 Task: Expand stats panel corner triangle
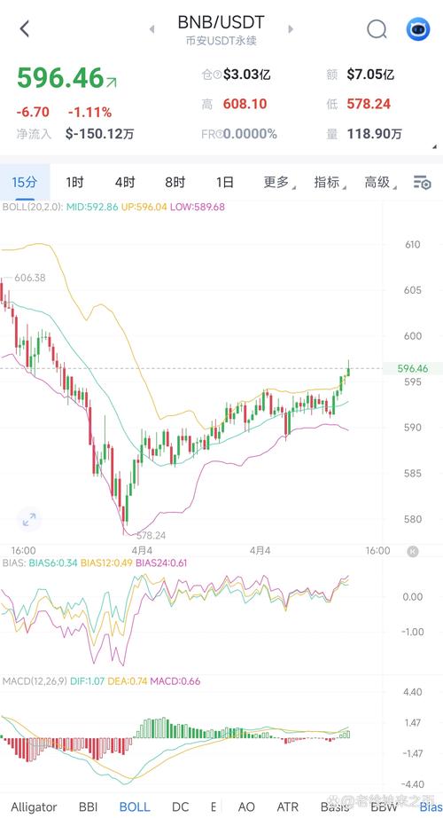pyautogui.click(x=435, y=147)
